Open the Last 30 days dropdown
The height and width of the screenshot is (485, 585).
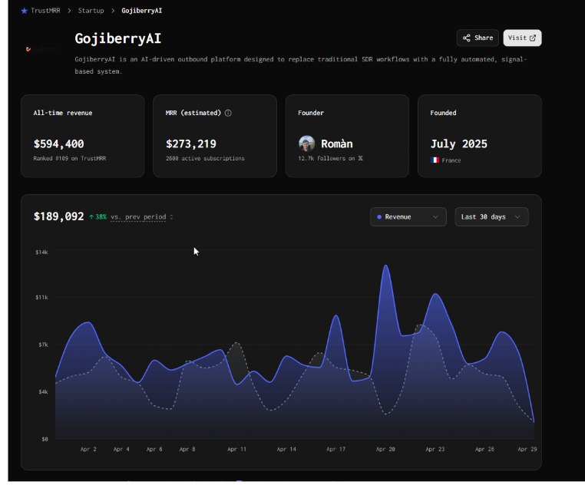491,216
